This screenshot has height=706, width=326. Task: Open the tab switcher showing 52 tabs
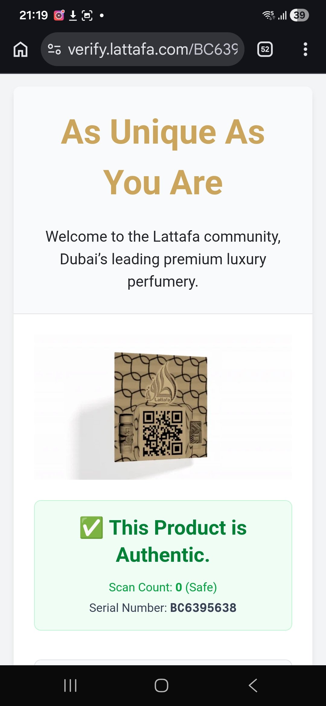(265, 49)
